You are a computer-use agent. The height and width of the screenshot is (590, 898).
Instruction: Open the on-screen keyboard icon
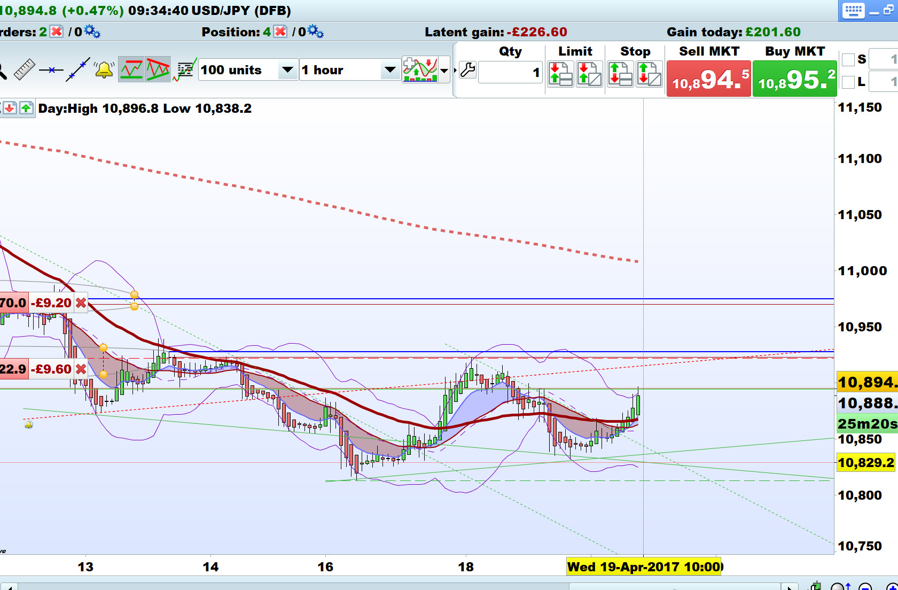tap(853, 11)
